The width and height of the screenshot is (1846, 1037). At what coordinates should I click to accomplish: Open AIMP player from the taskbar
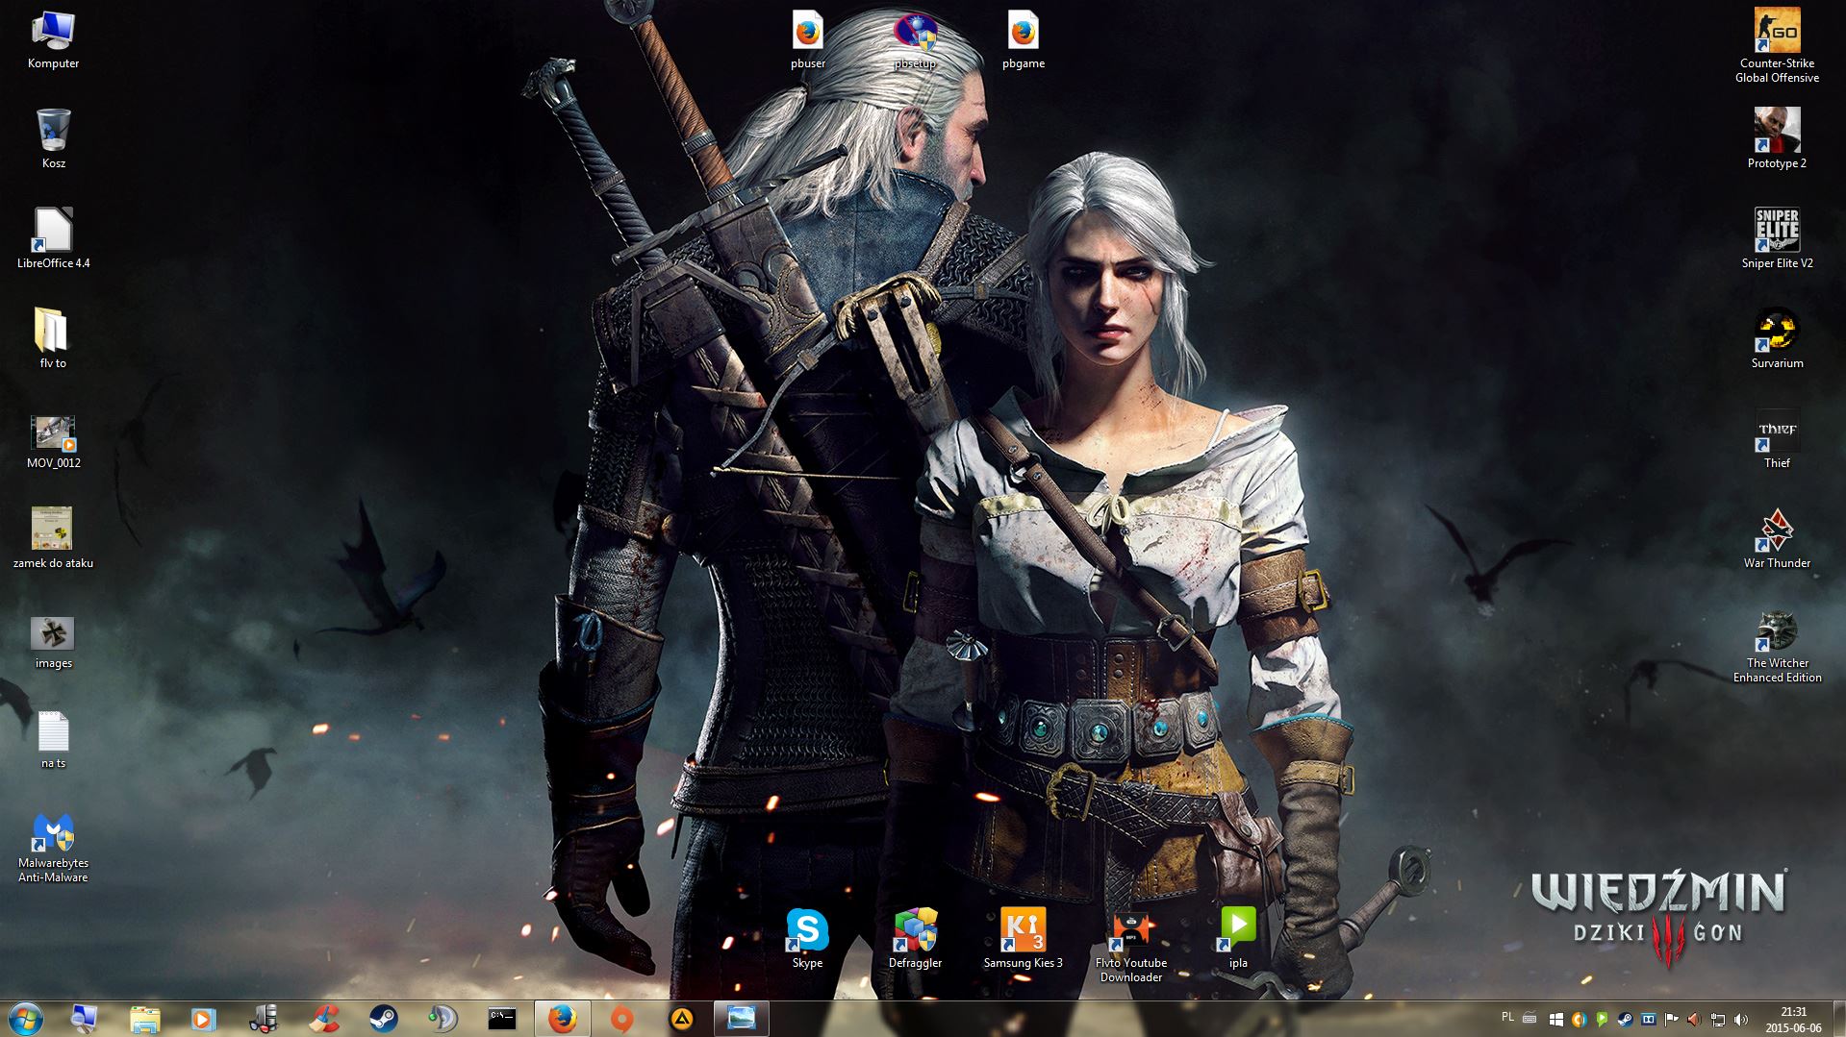point(682,1019)
